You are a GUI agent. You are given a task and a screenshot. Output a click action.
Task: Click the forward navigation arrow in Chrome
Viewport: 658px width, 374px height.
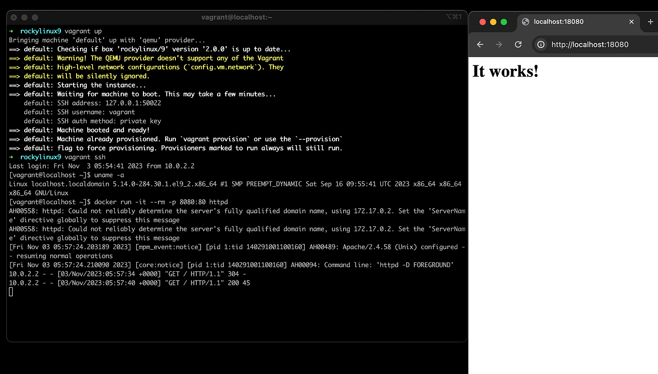(499, 45)
